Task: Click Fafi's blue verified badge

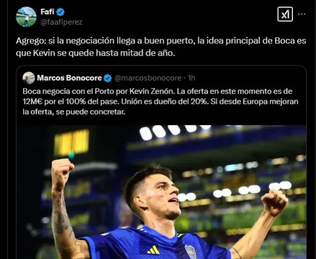Action: pos(60,12)
